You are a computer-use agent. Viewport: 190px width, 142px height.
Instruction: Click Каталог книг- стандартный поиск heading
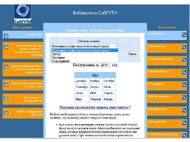[95, 31]
